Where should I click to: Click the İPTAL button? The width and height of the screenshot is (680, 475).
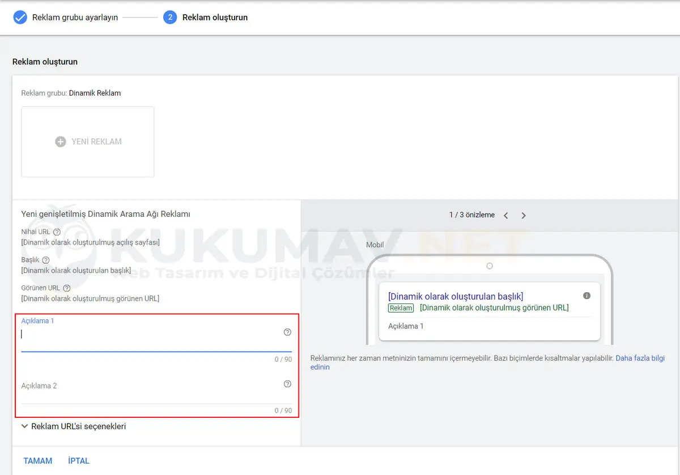(79, 461)
